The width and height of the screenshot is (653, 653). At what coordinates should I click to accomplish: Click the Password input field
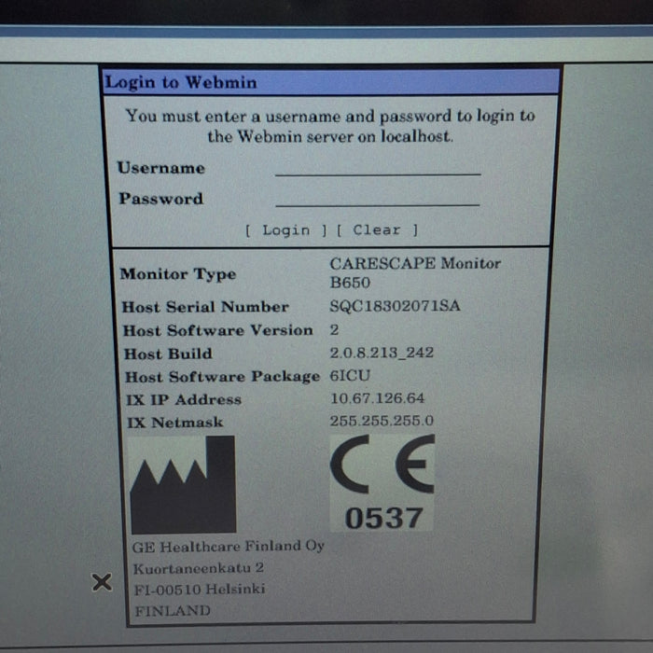377,198
